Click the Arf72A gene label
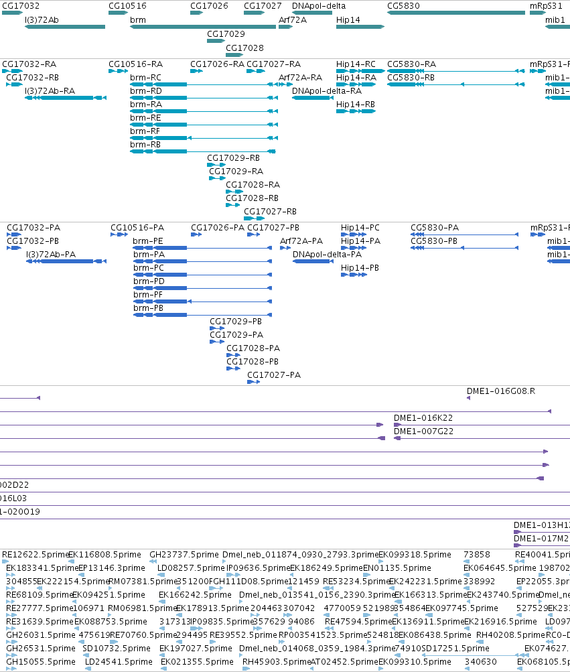Screen dimensions: 570x672 click(293, 20)
